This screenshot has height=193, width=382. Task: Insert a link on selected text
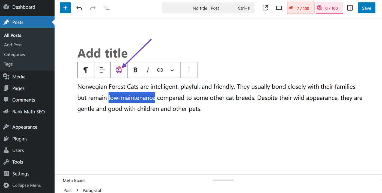click(x=160, y=70)
